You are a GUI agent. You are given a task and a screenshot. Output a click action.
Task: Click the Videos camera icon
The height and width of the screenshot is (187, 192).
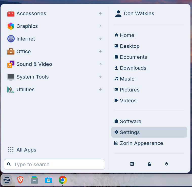tap(116, 100)
